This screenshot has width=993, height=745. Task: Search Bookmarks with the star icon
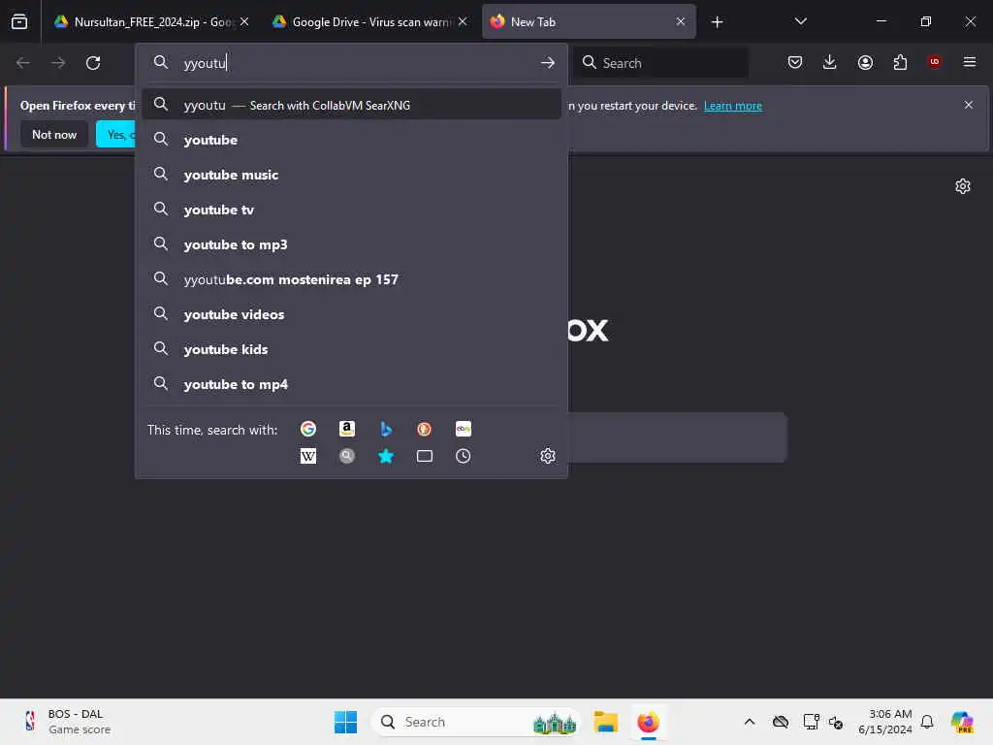[x=386, y=456]
